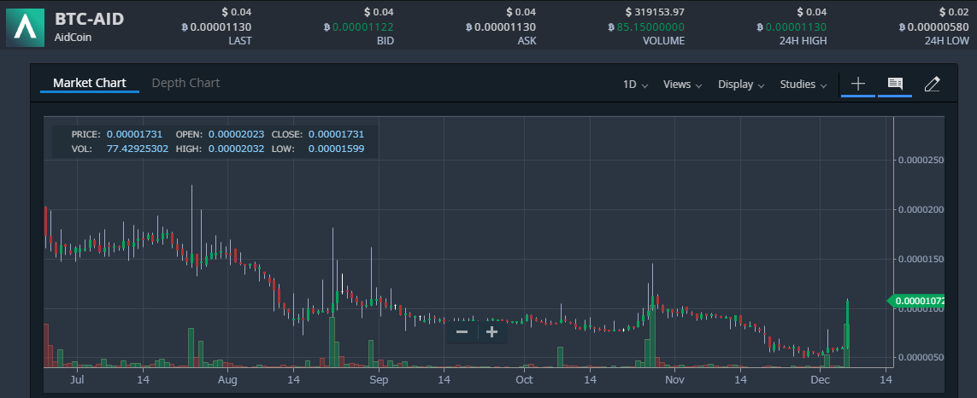Expand the Studies dropdown

(x=803, y=85)
